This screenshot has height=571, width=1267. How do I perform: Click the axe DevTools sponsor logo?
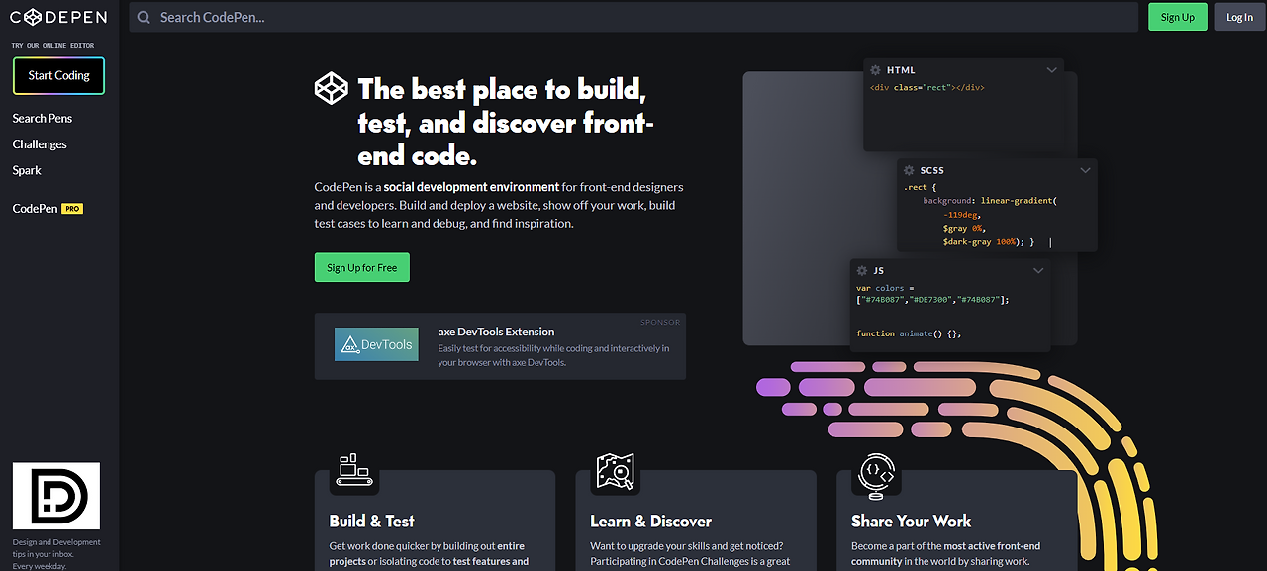pos(375,343)
